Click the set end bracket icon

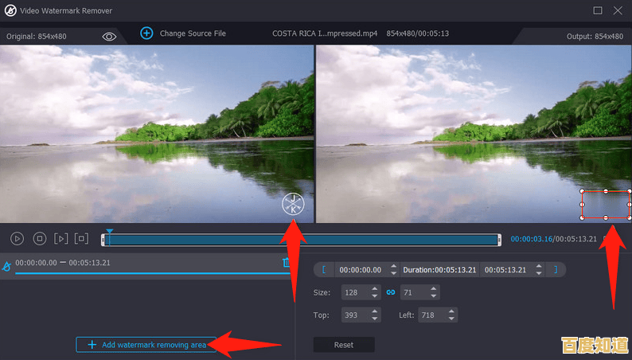click(556, 269)
